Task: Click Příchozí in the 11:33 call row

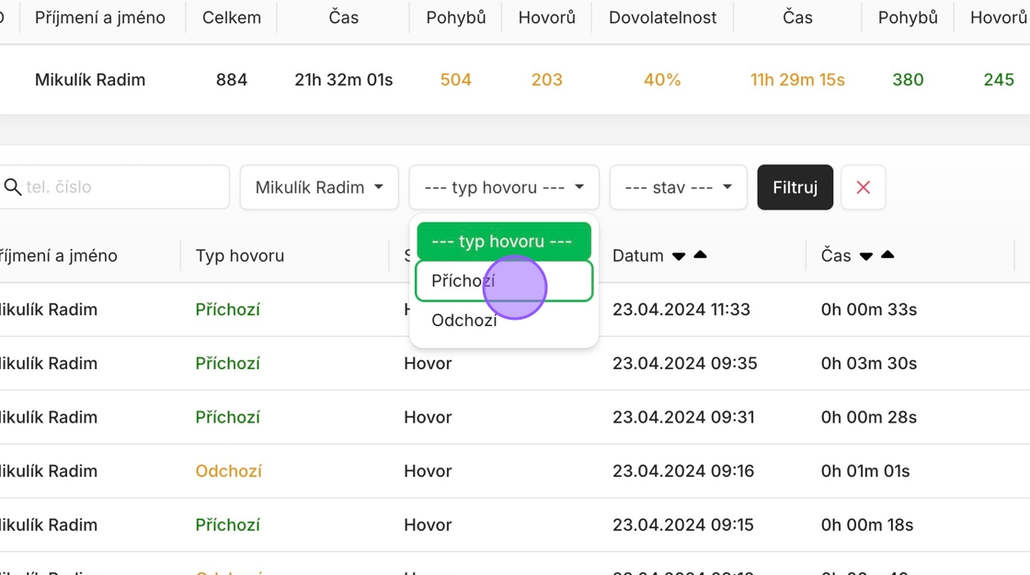Action: 227,310
